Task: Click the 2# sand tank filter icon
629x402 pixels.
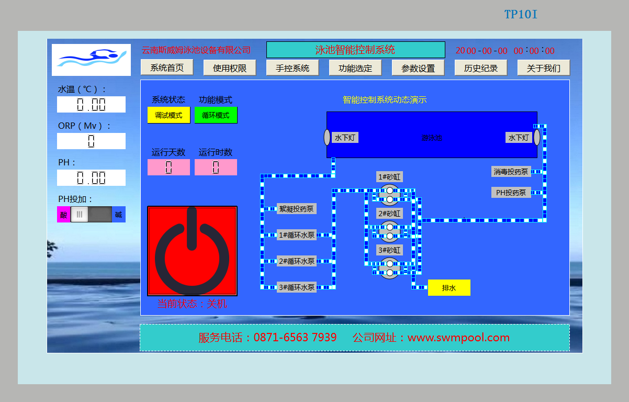Action: coord(389,231)
